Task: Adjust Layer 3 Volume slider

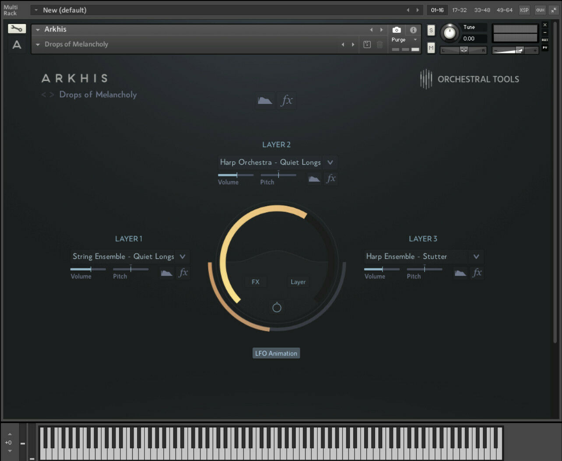Action: [x=382, y=269]
